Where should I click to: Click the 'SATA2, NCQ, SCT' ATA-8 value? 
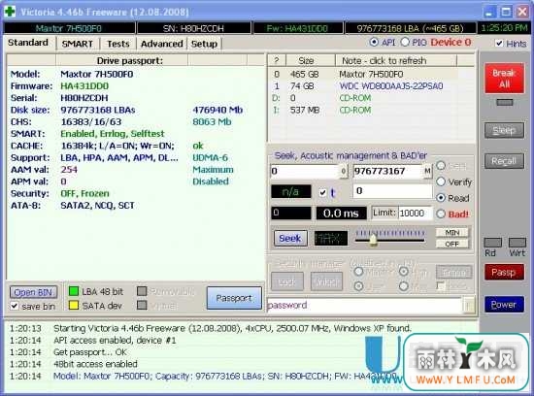pos(97,206)
